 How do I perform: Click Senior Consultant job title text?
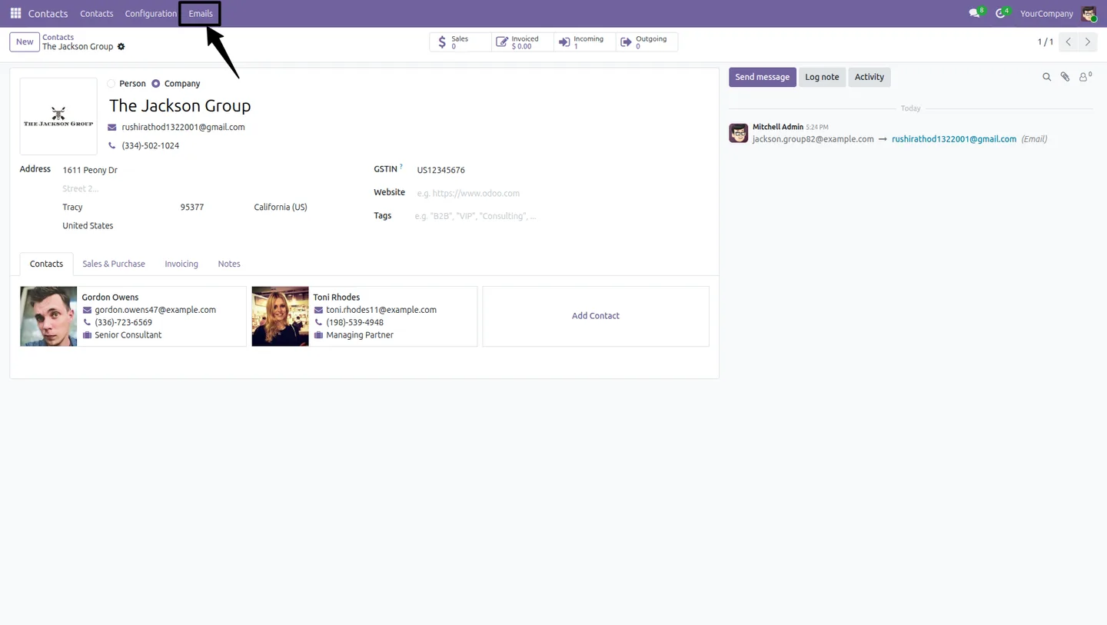128,335
